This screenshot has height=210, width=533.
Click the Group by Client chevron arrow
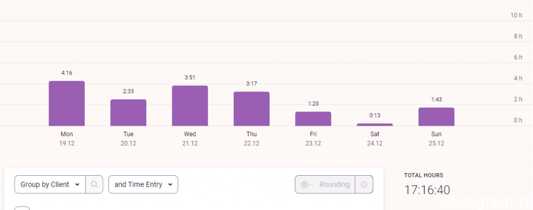pyautogui.click(x=77, y=185)
